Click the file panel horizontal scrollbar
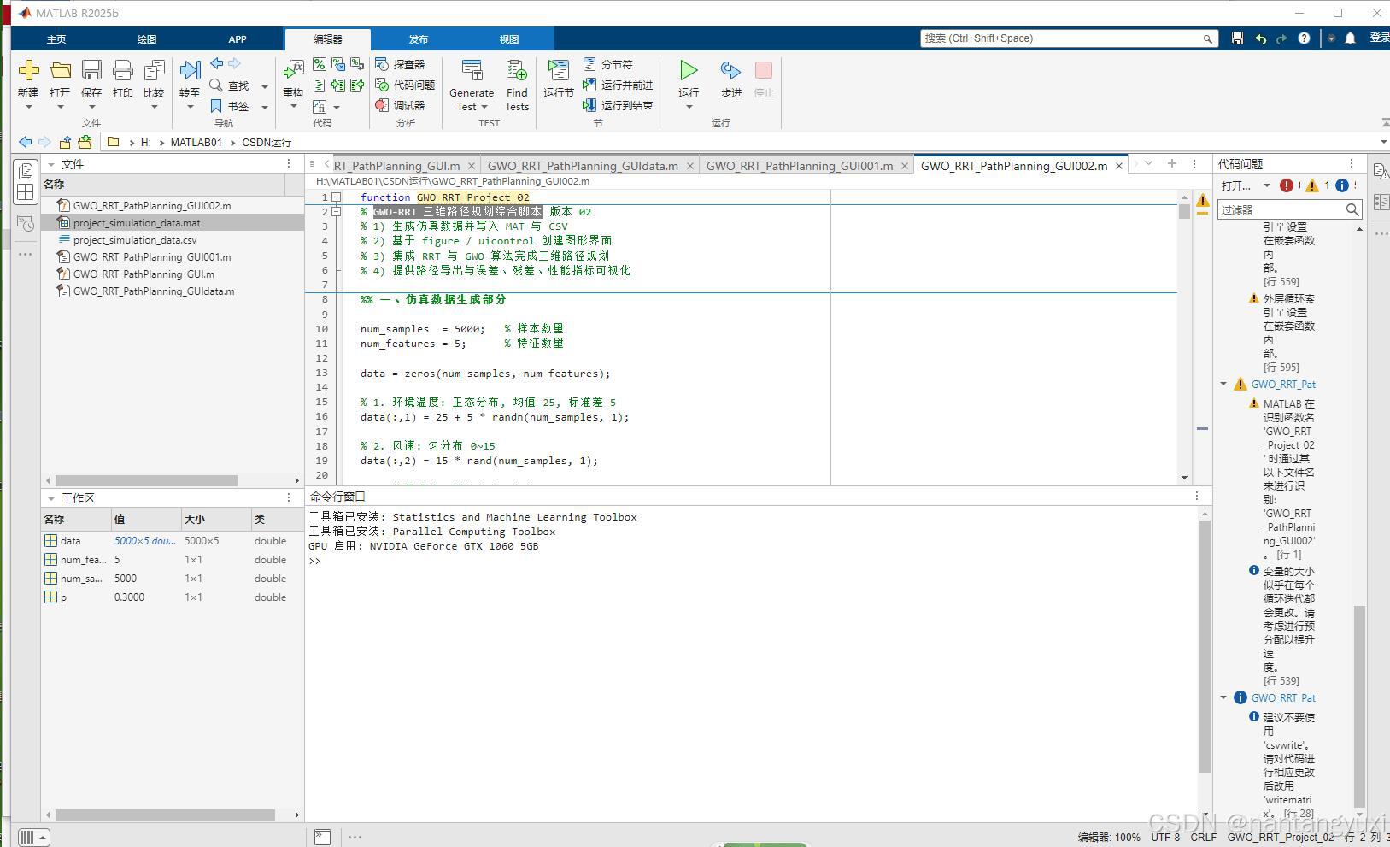 click(x=147, y=481)
